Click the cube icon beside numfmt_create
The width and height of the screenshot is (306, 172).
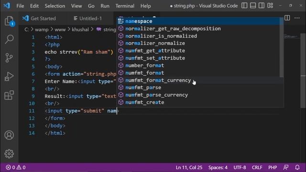(x=121, y=102)
